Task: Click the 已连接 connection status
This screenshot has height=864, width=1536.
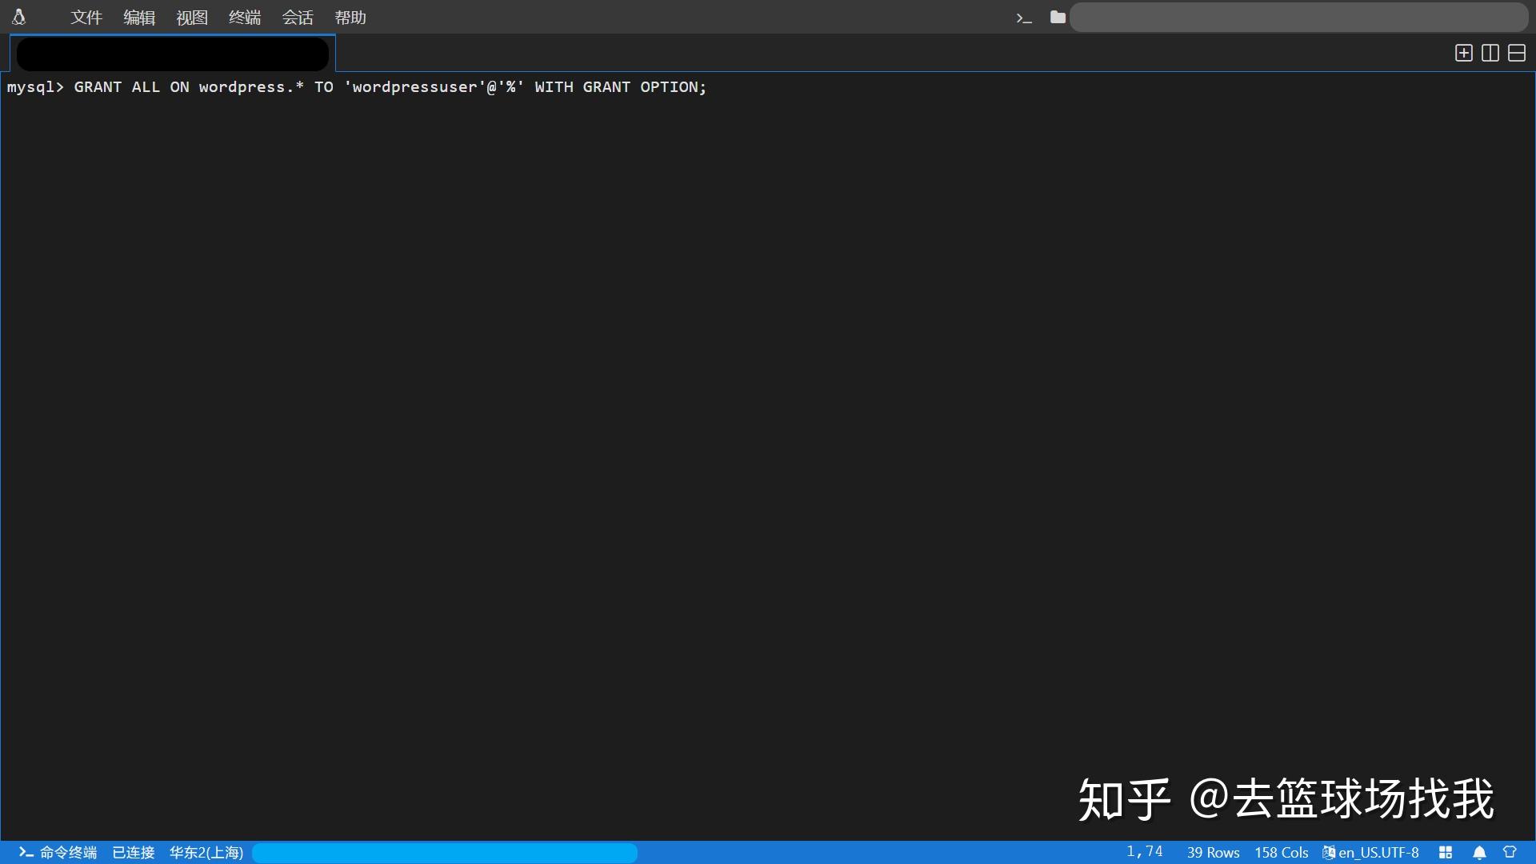Action: pyautogui.click(x=133, y=853)
